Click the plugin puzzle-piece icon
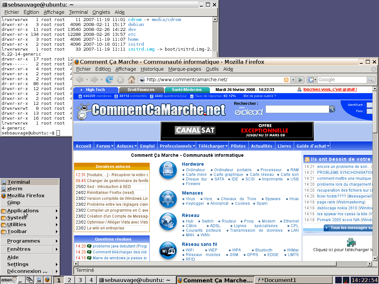379x284 pixels. coord(351,242)
